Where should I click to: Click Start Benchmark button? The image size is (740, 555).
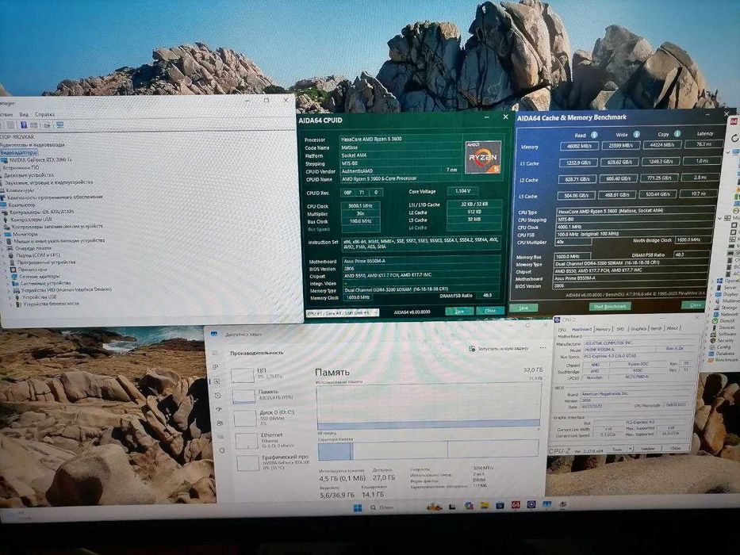tap(610, 306)
